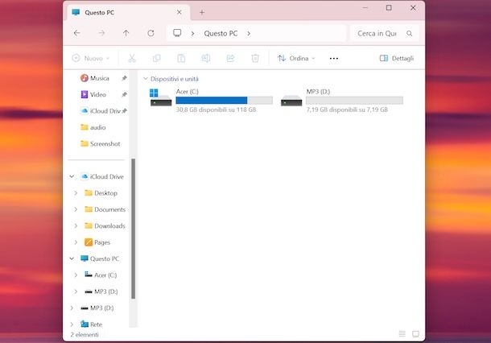491x343 pixels.
Task: Click the Paste clipboard icon
Action: click(181, 58)
